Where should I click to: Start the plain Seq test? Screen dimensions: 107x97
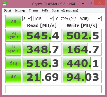13,63
